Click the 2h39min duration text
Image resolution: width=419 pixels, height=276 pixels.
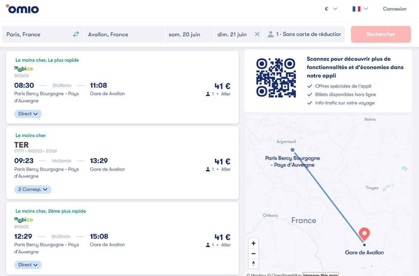(x=61, y=236)
